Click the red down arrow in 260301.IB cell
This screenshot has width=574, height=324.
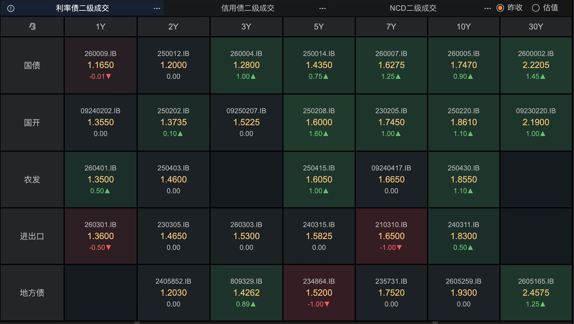tap(108, 248)
